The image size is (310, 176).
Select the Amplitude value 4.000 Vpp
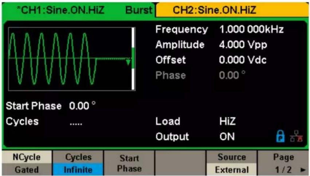coord(243,45)
